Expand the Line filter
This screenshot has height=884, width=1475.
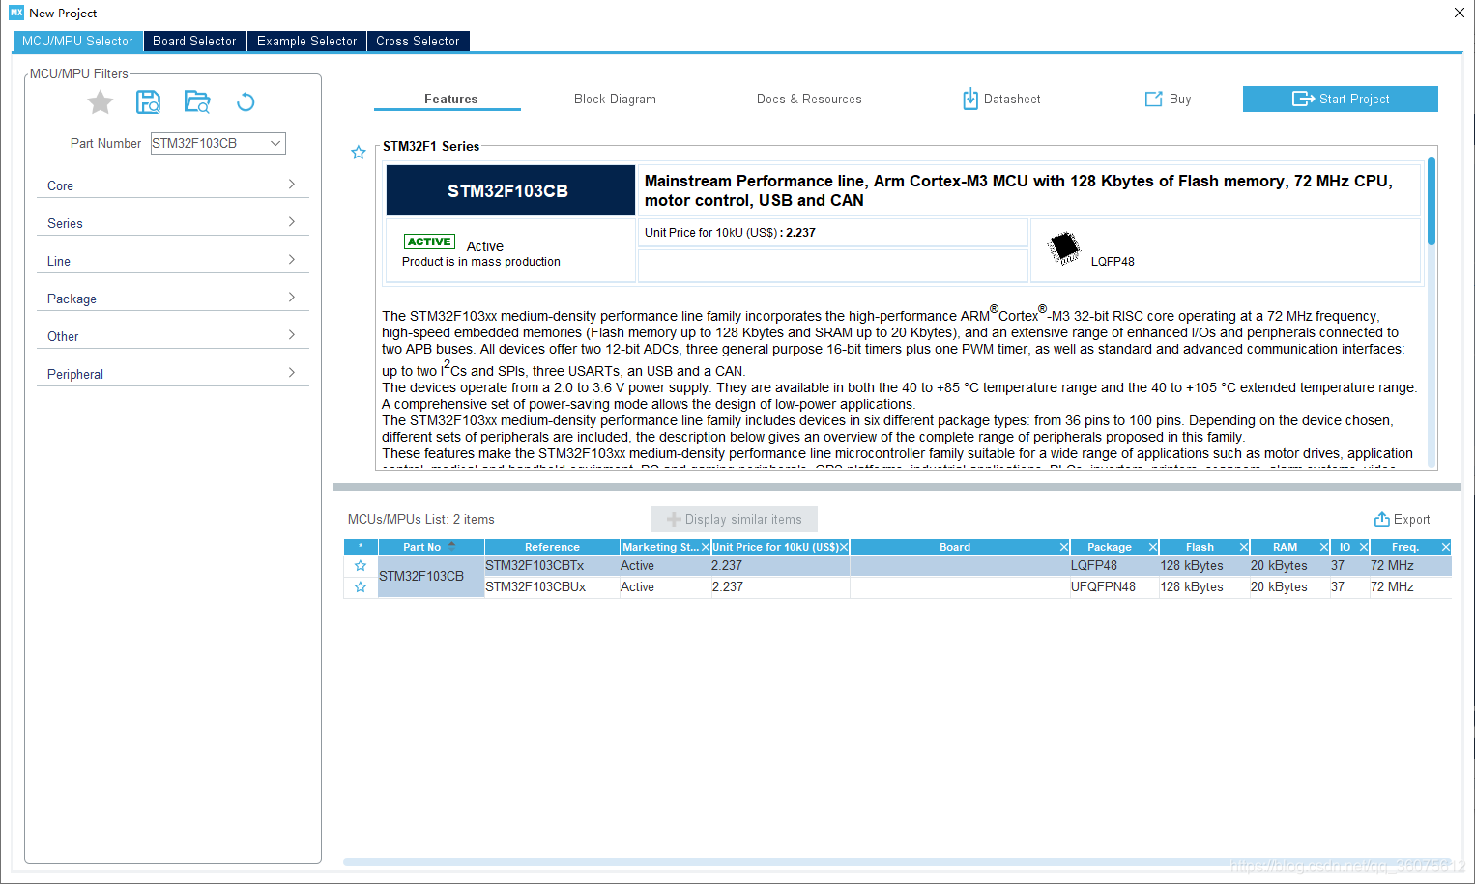173,261
